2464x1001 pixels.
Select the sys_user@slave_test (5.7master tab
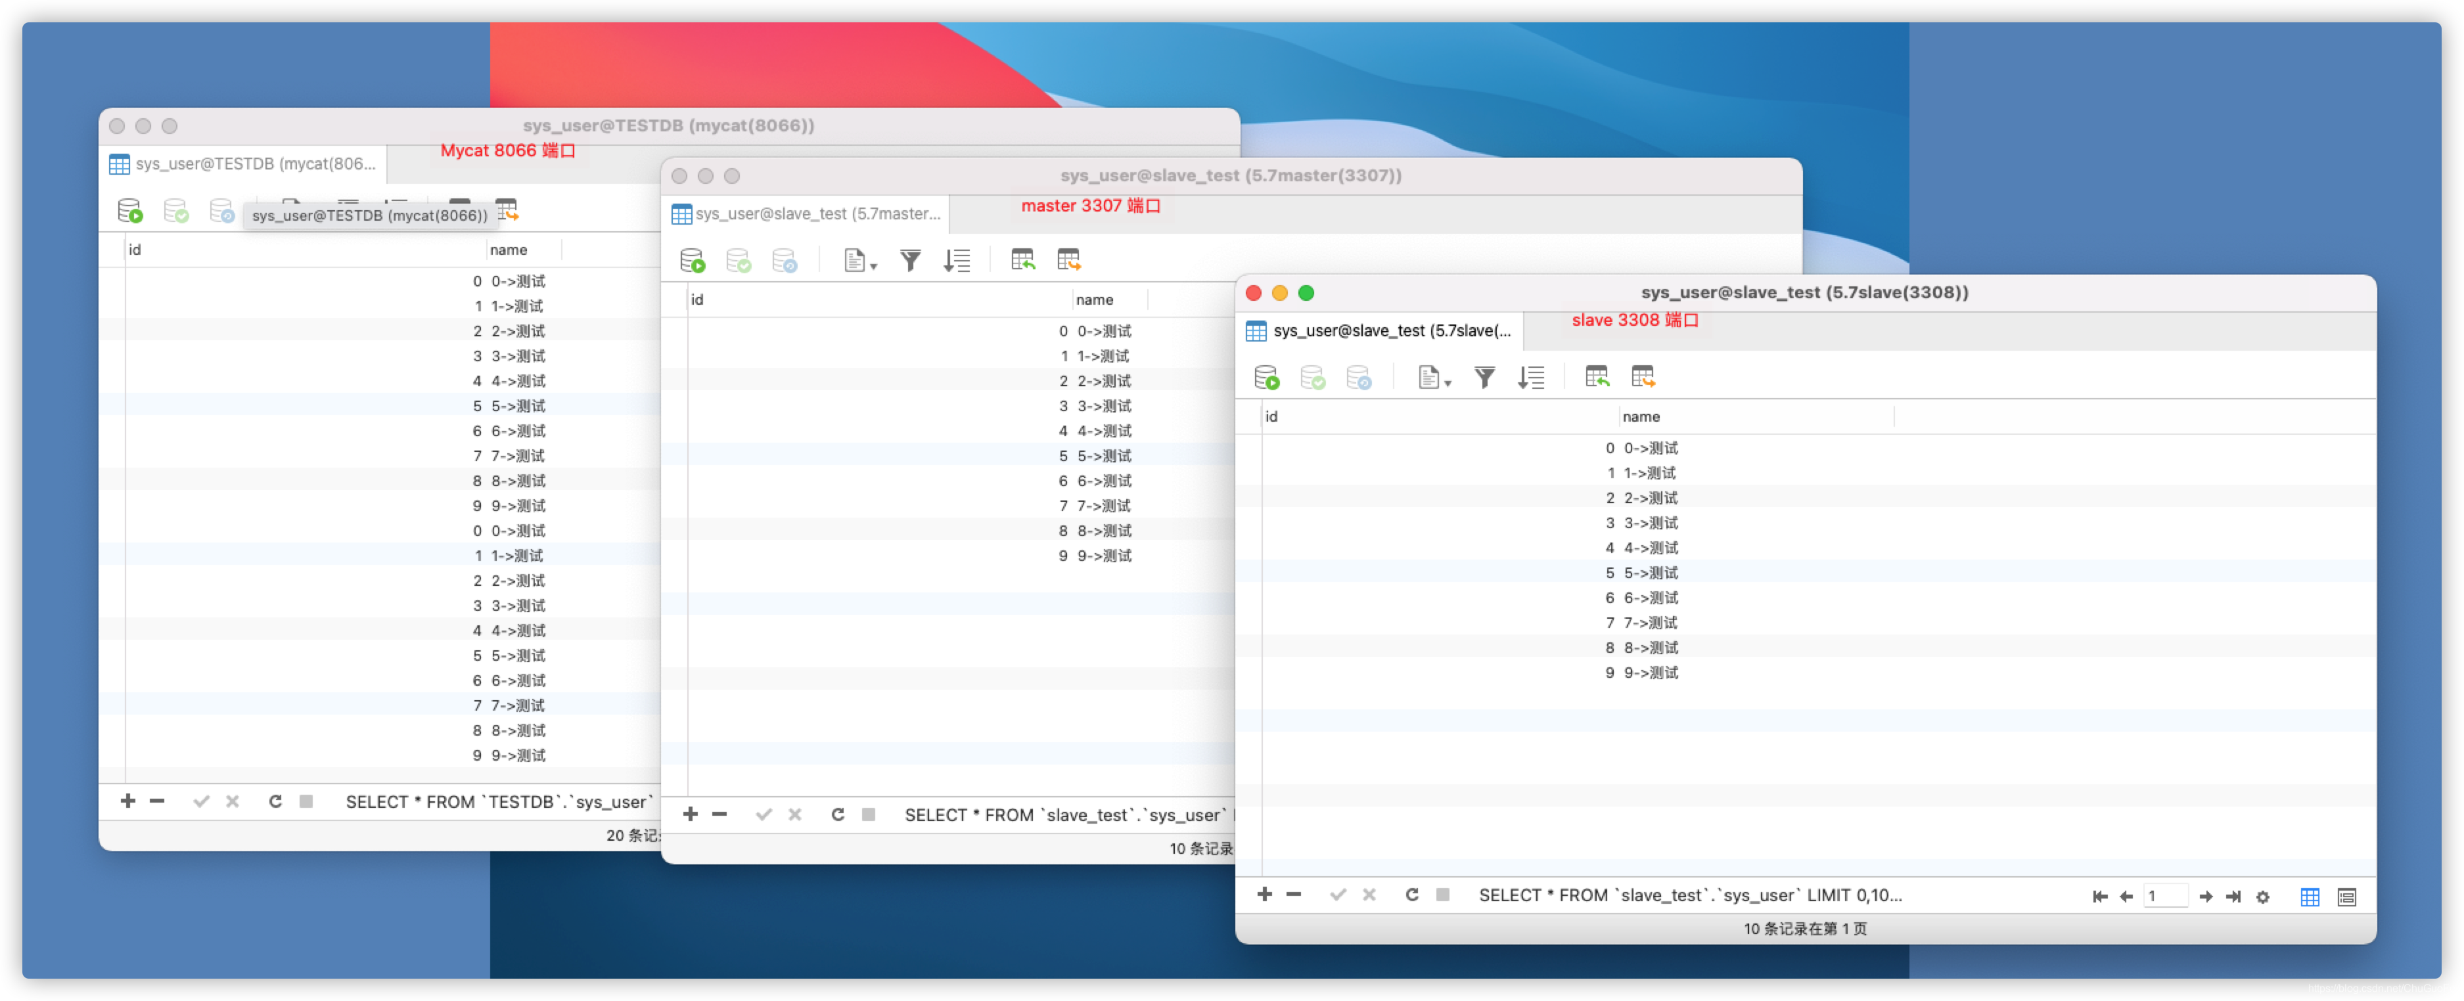click(x=806, y=214)
